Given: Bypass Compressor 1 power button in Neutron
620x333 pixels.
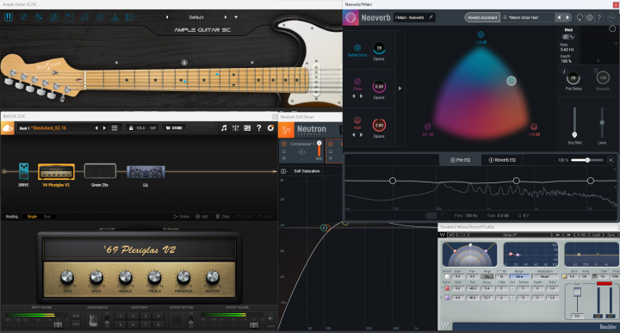Looking at the screenshot, I should point(284,144).
